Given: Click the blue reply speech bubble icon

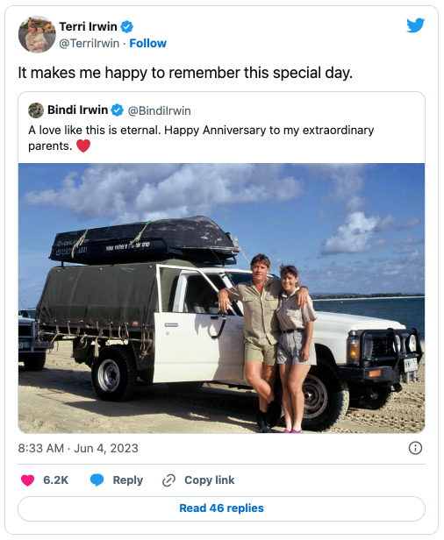Looking at the screenshot, I should coord(97,480).
